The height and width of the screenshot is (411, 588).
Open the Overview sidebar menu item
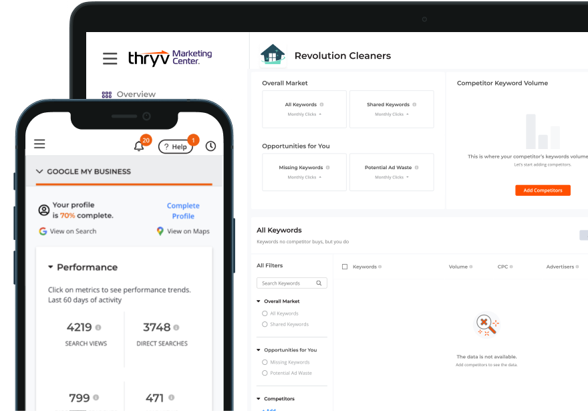click(x=129, y=94)
